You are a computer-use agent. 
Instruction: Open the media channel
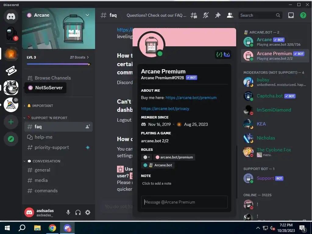click(x=58, y=180)
